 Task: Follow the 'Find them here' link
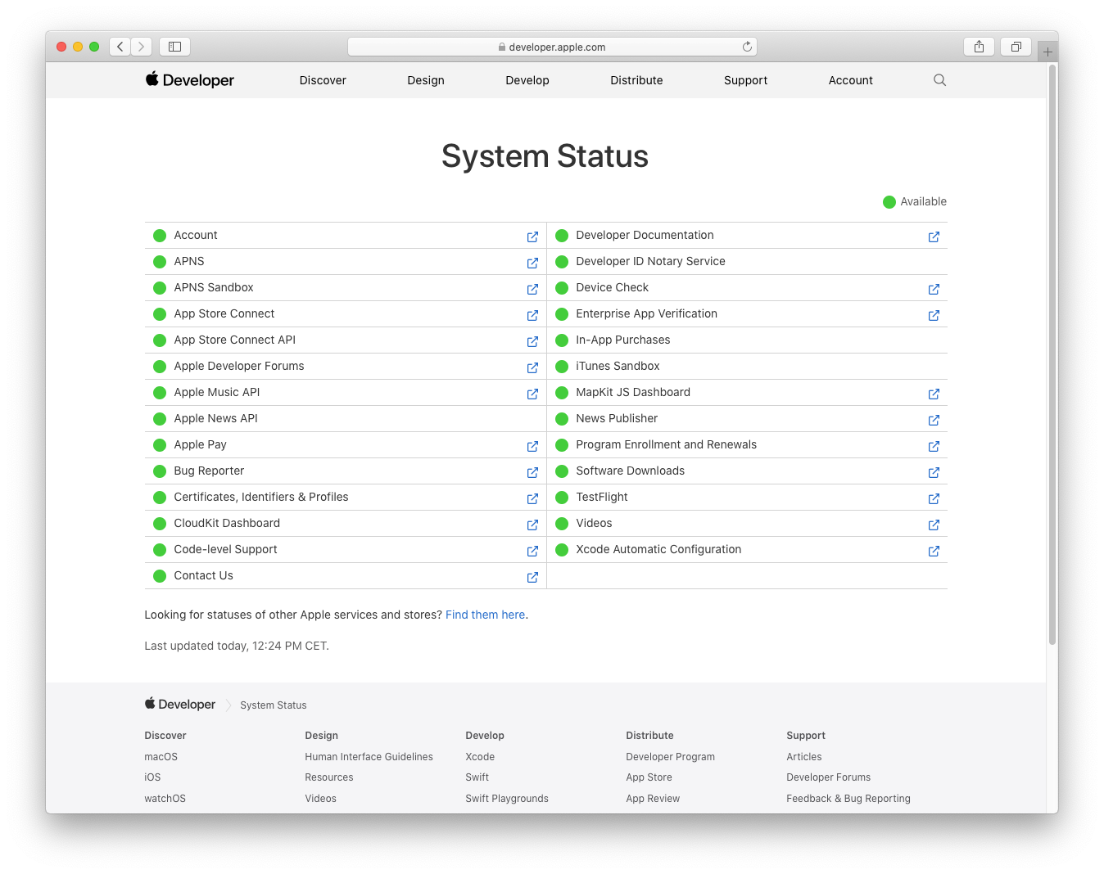pos(486,615)
